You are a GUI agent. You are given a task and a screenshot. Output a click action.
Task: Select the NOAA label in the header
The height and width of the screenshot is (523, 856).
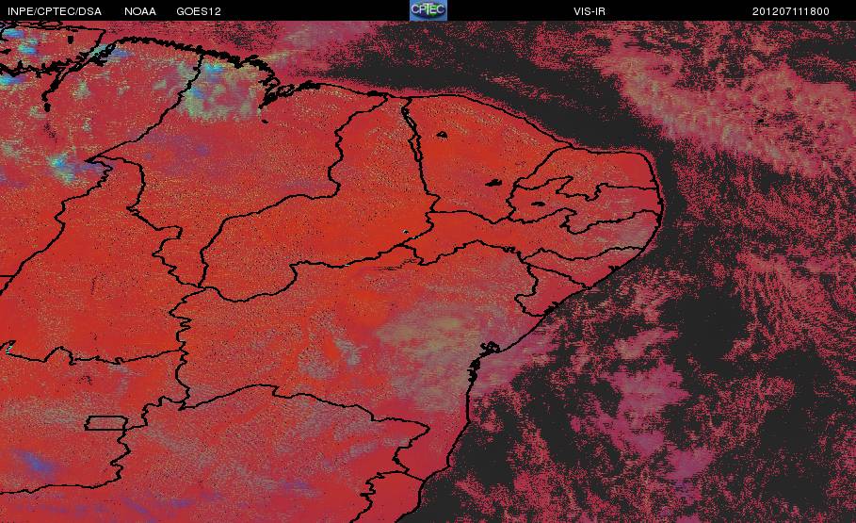pos(140,11)
